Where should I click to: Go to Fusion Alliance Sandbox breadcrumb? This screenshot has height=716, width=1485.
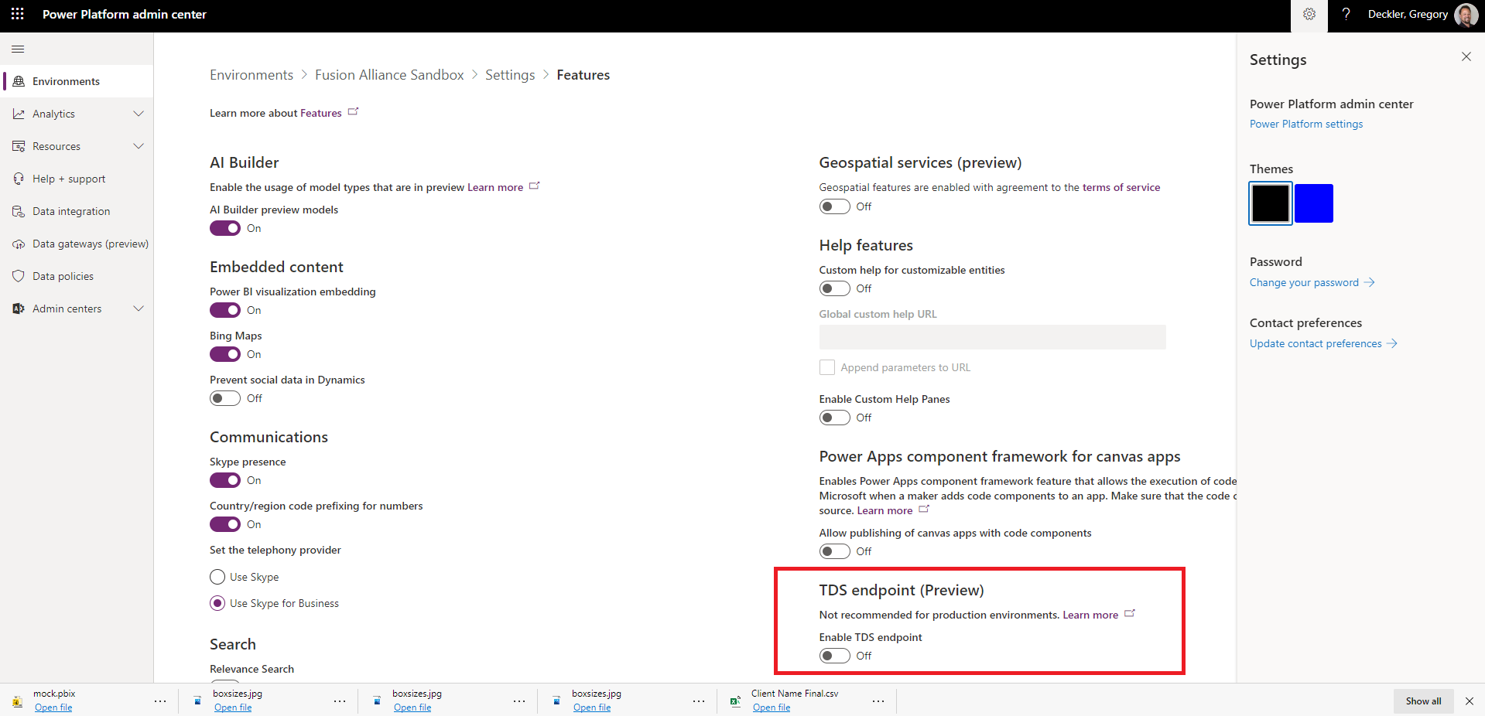[389, 75]
